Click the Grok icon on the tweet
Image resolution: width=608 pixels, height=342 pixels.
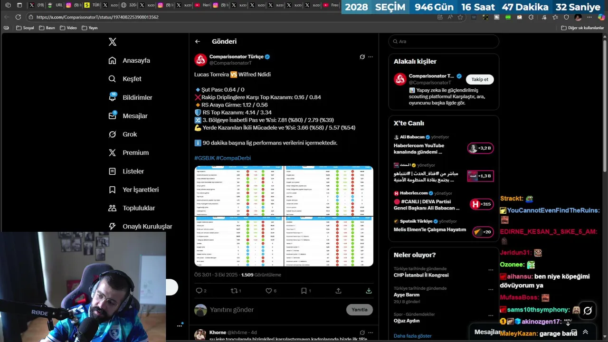tap(362, 57)
